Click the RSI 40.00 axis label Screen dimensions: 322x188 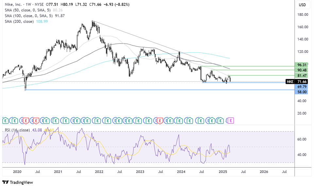(x=302, y=155)
